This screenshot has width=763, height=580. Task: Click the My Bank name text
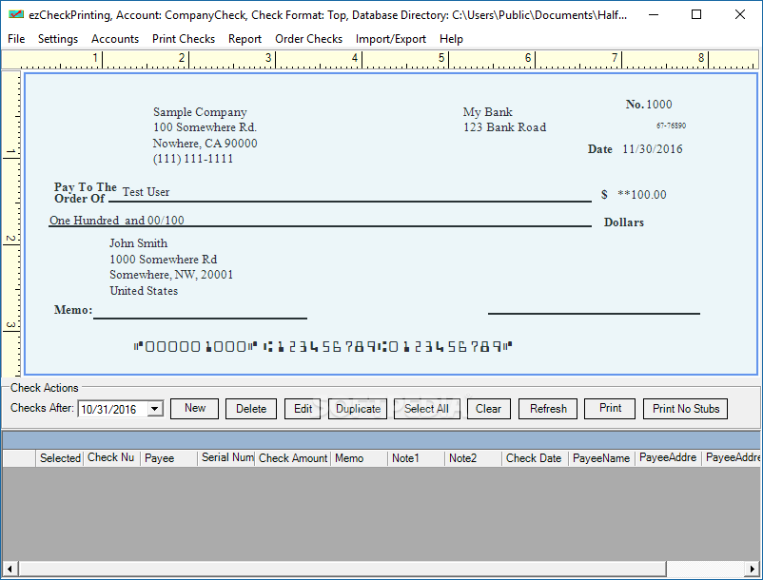tap(488, 112)
